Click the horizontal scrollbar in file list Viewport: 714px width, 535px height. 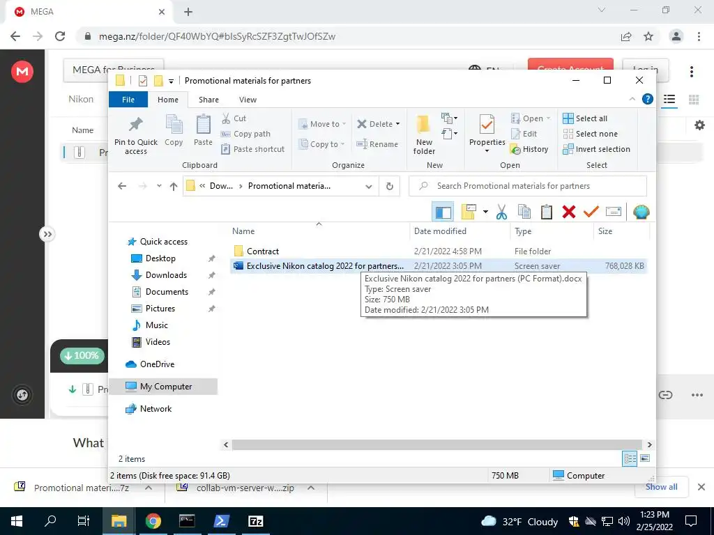click(436, 445)
